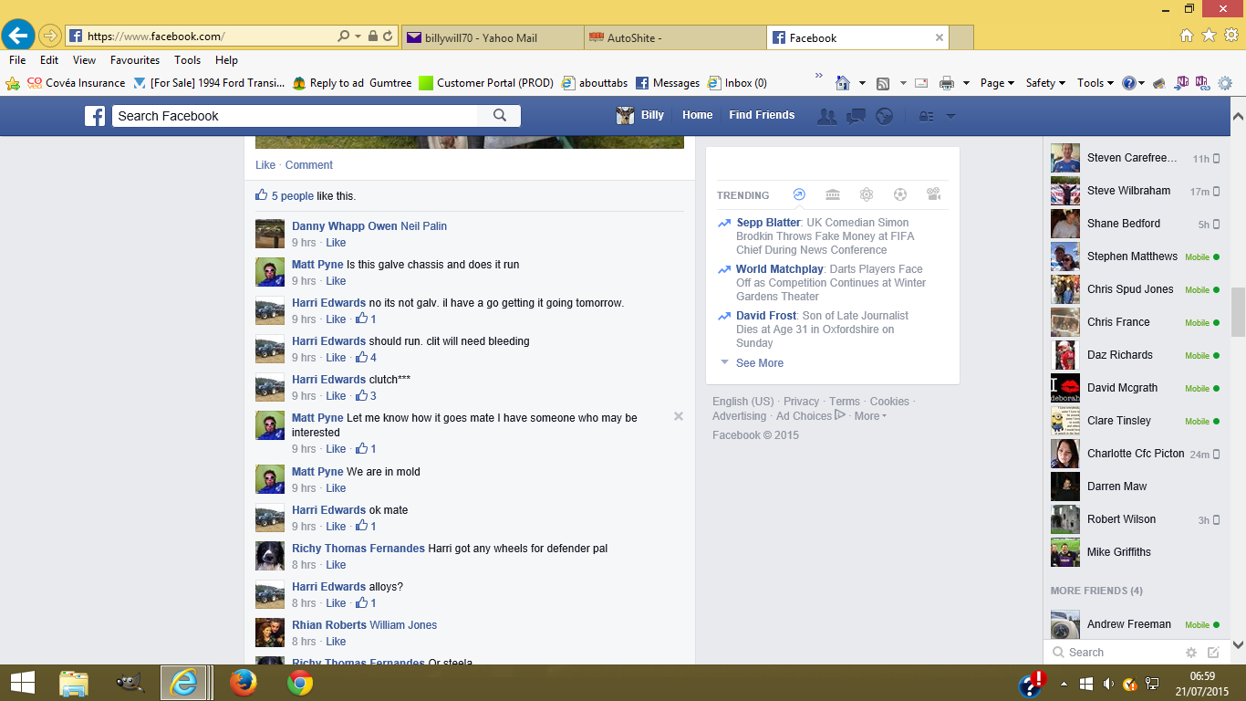Open chat sidebar settings gear icon
The width and height of the screenshot is (1246, 701).
pyautogui.click(x=1190, y=653)
